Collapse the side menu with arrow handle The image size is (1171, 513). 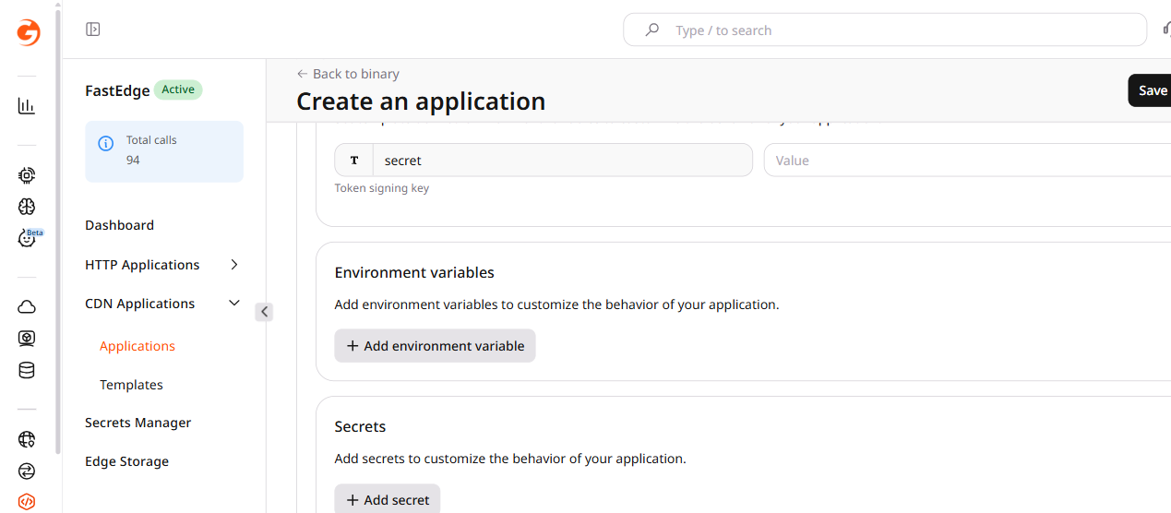pos(264,312)
